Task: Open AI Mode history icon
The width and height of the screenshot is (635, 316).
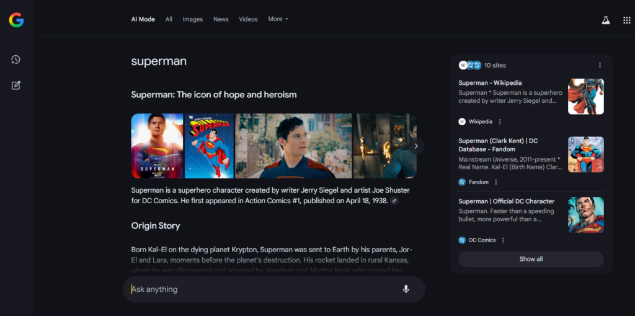Action: pyautogui.click(x=16, y=60)
